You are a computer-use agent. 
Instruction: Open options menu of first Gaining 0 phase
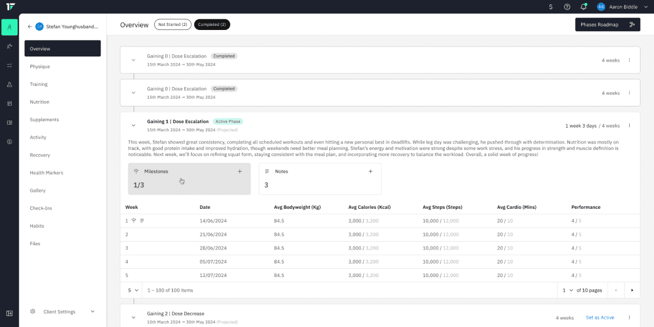[x=629, y=60]
